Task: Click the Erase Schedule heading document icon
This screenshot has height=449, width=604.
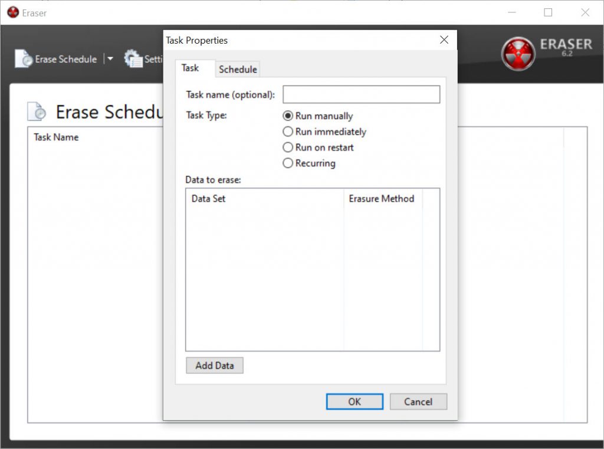Action: click(37, 112)
